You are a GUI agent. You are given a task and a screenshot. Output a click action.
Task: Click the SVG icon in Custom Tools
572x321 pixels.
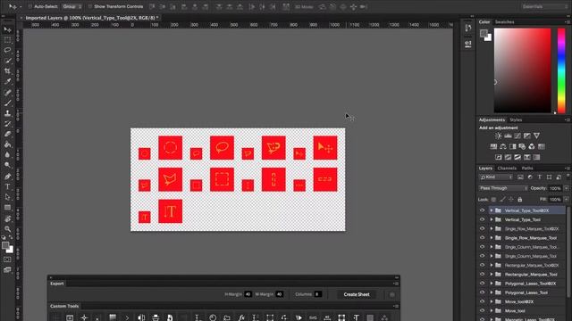pyautogui.click(x=313, y=317)
